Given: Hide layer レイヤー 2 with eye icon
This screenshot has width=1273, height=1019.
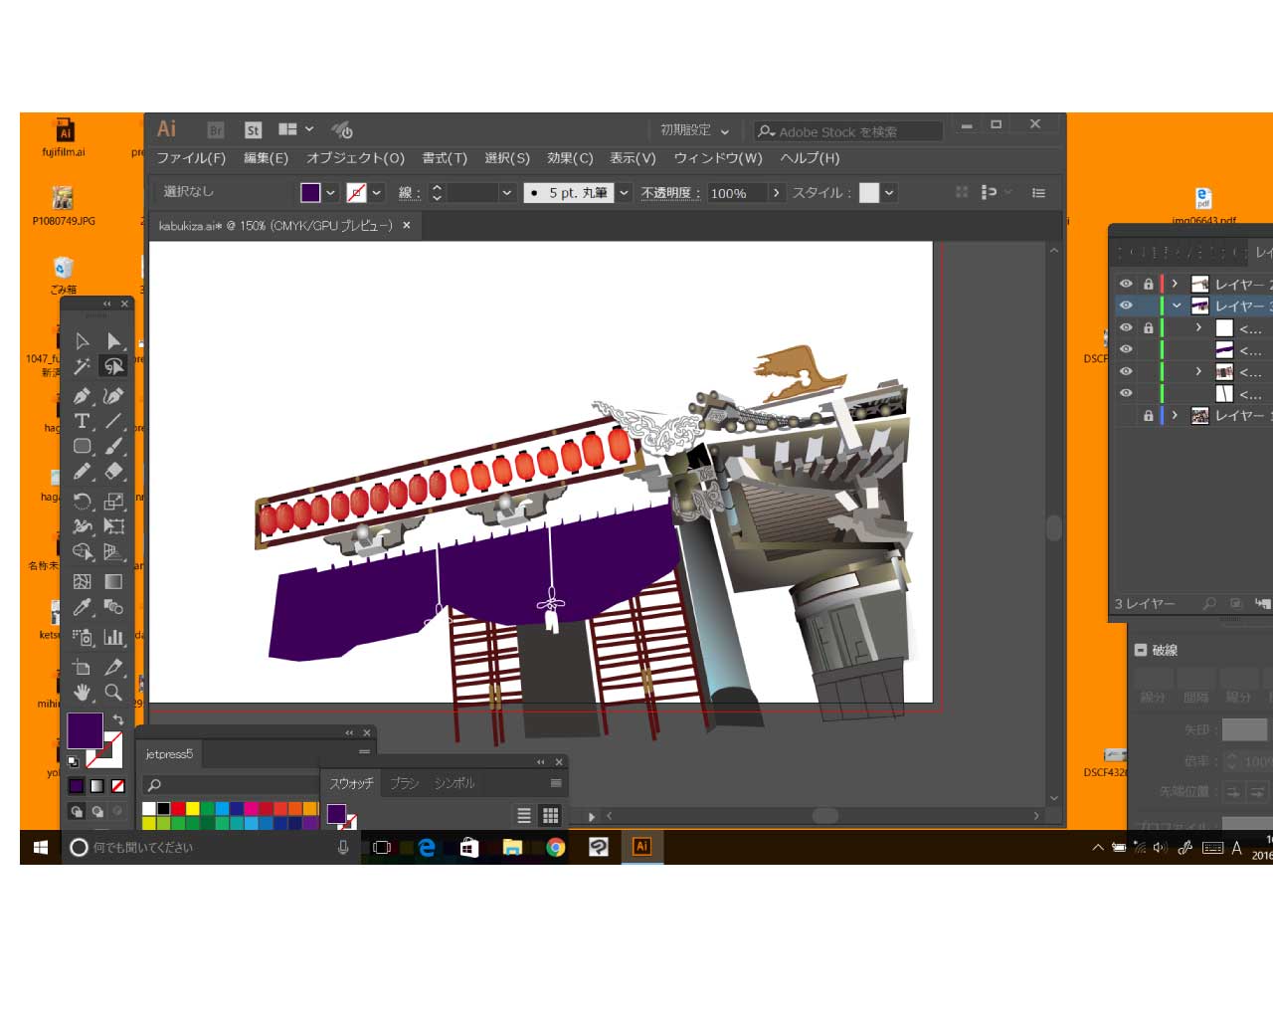Looking at the screenshot, I should 1126,284.
